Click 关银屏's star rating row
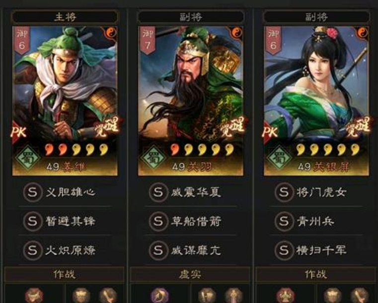This screenshot has height=303, width=378. coord(328,149)
